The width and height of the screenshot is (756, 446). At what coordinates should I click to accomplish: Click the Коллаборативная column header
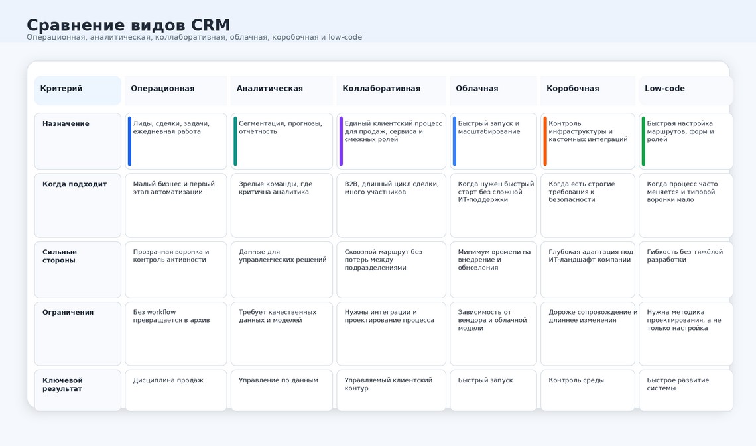click(391, 91)
